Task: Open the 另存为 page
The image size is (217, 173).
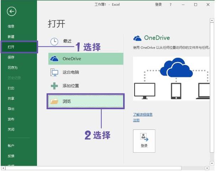Action: 12,67
